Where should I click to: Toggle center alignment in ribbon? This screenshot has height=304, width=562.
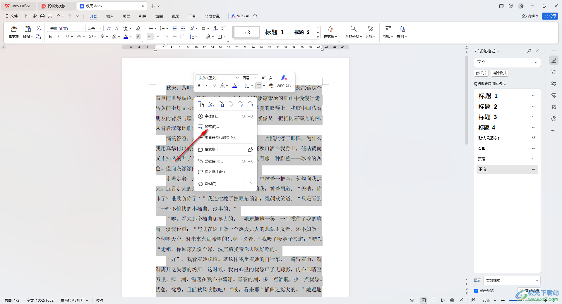[158, 37]
